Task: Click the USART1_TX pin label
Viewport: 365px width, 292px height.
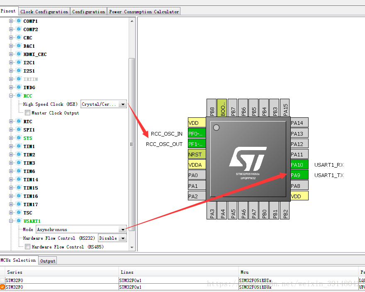Action: tap(329, 175)
